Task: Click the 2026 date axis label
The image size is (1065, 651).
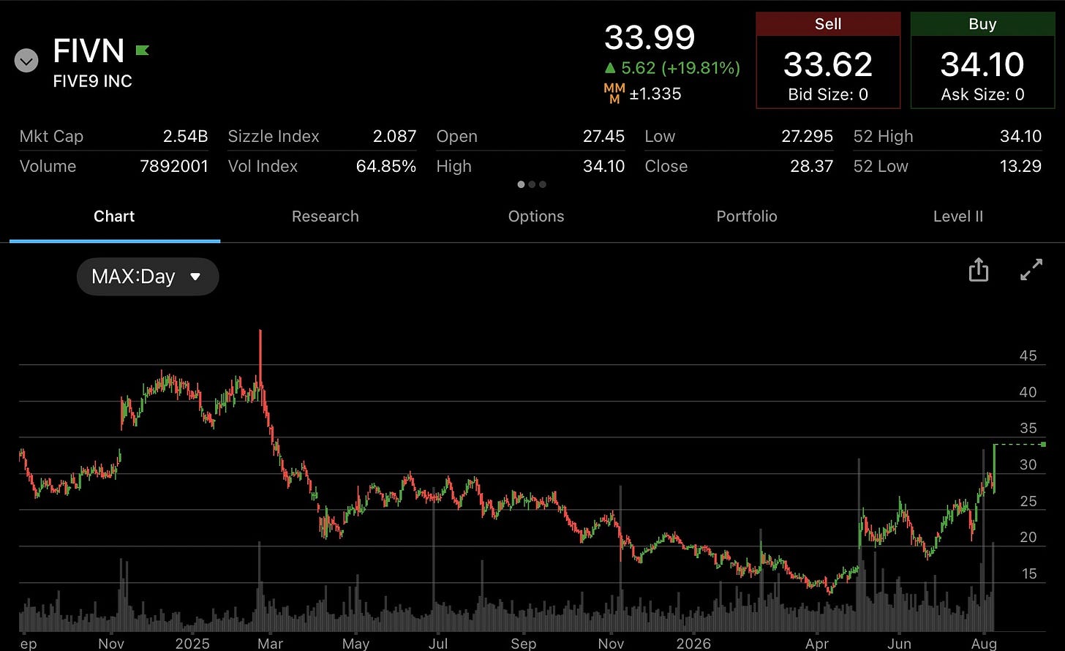Action: click(x=693, y=644)
